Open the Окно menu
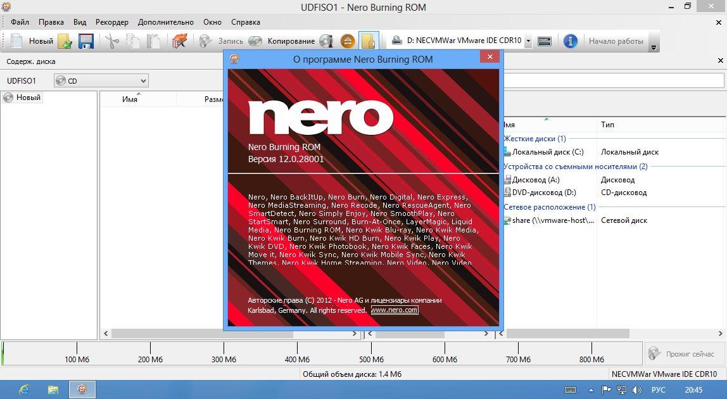 coord(212,22)
